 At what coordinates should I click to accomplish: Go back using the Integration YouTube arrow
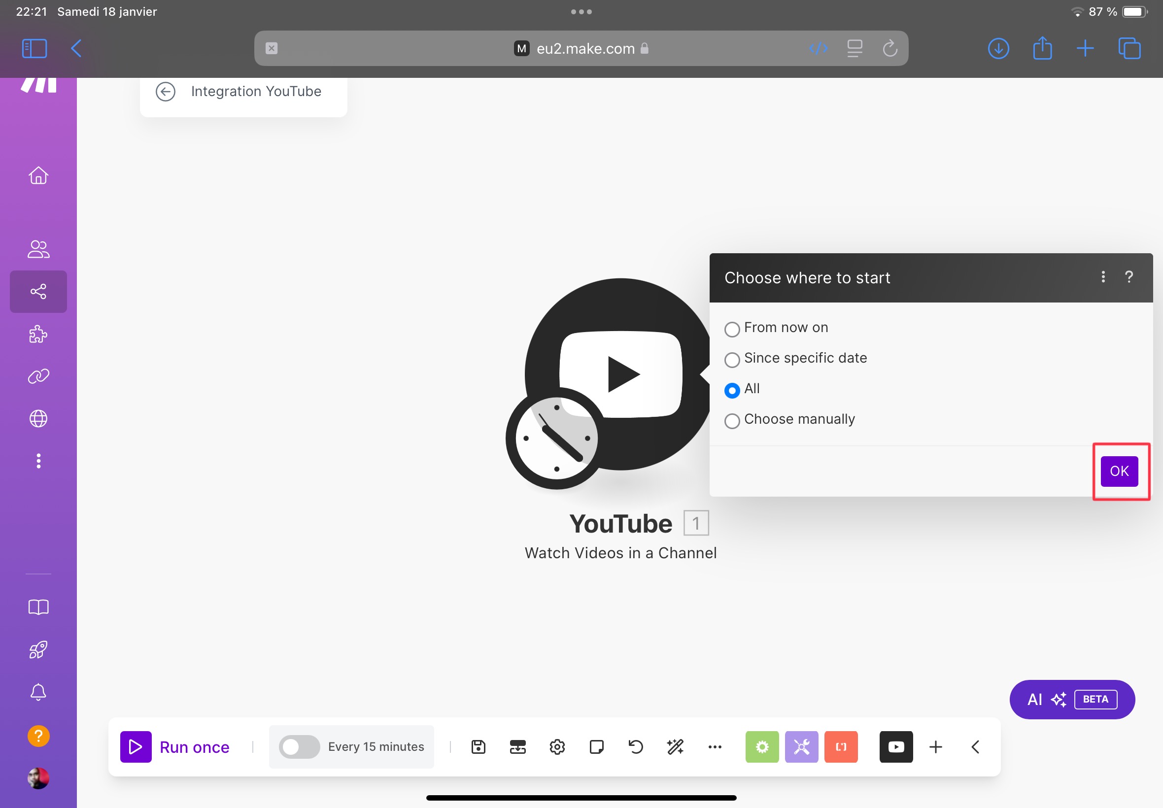click(x=166, y=92)
